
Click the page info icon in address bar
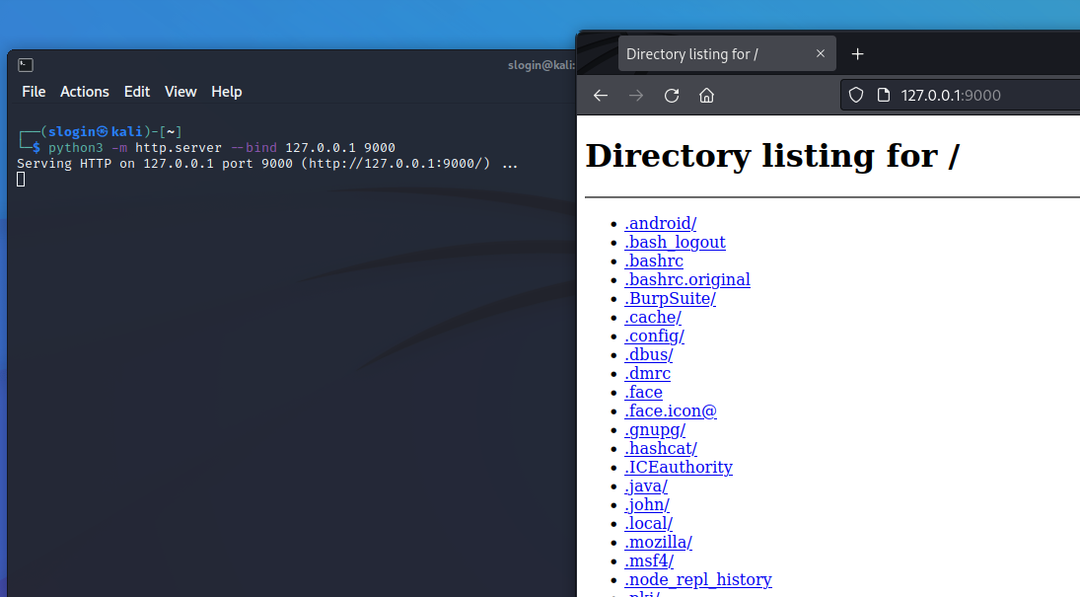click(884, 95)
